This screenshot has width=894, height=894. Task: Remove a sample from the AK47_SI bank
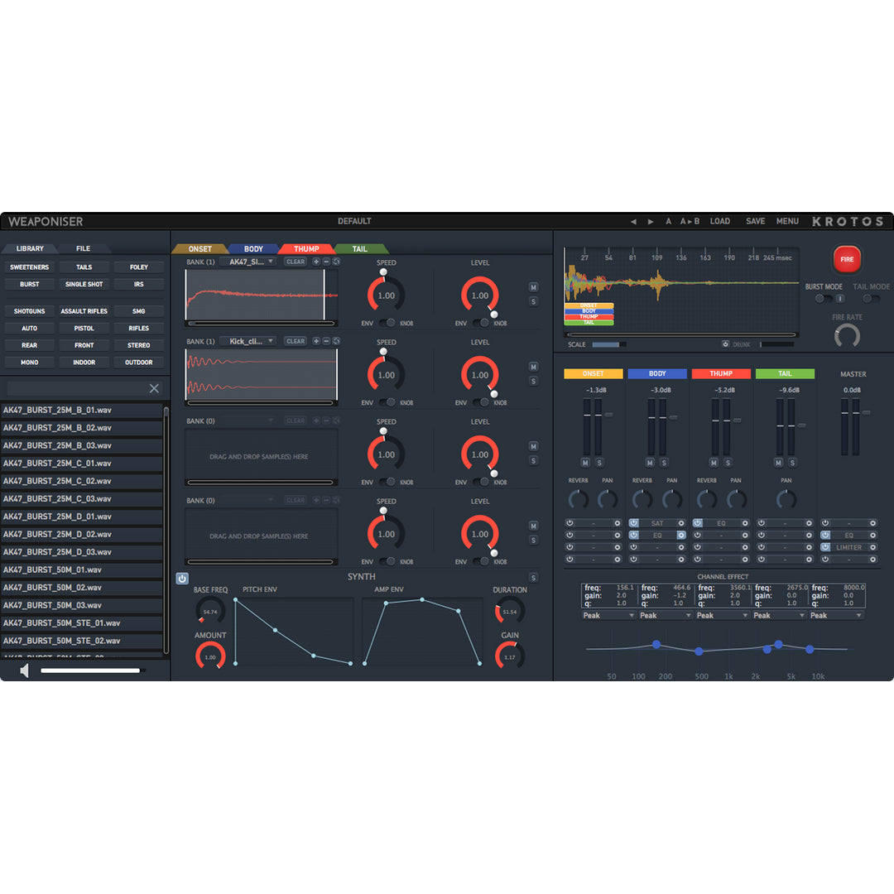coord(326,262)
